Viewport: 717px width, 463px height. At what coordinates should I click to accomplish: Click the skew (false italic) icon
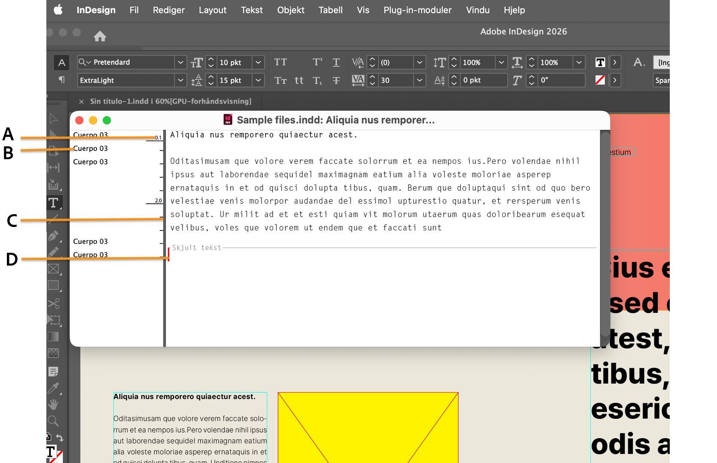[x=517, y=80]
